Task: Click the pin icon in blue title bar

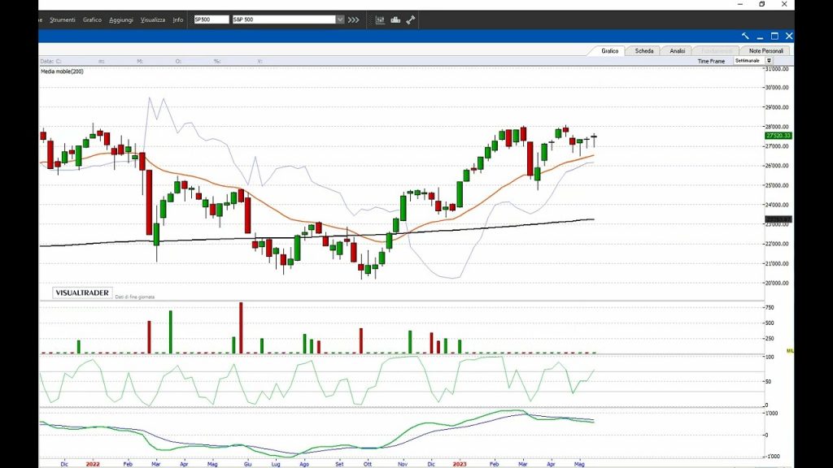Action: click(745, 36)
